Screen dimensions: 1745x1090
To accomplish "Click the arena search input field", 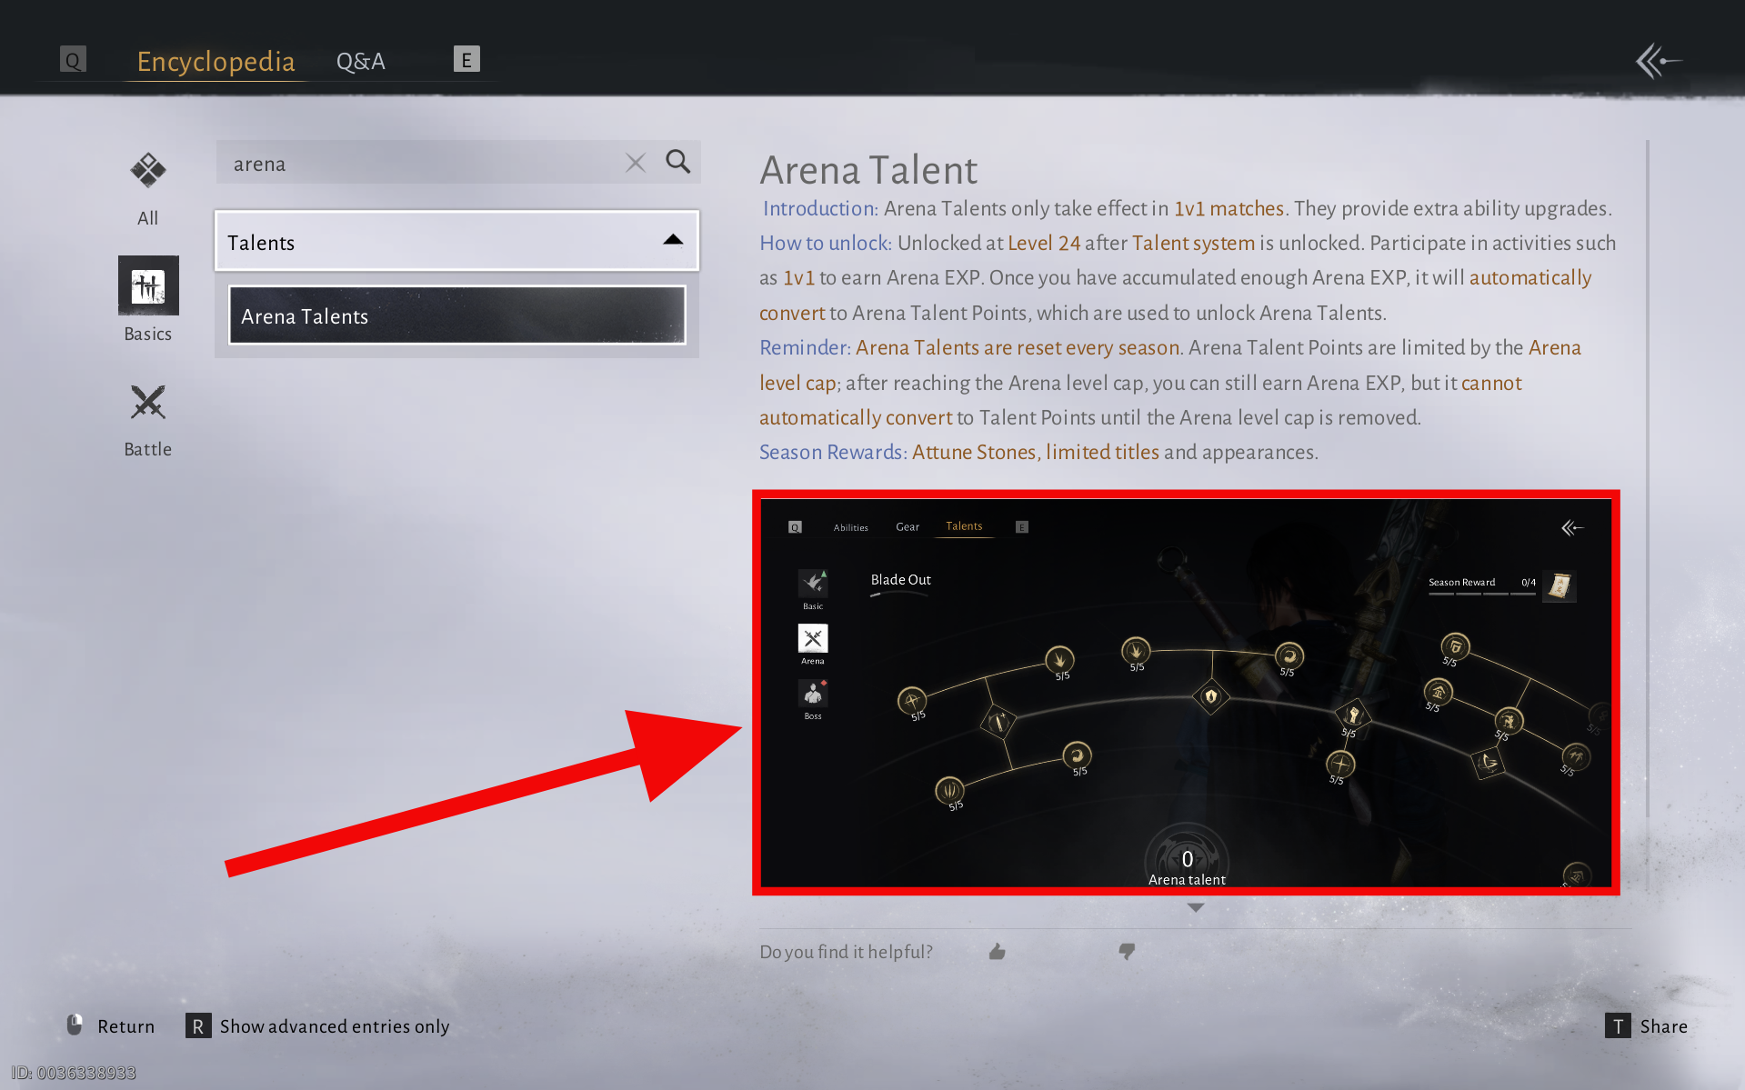I will click(418, 164).
